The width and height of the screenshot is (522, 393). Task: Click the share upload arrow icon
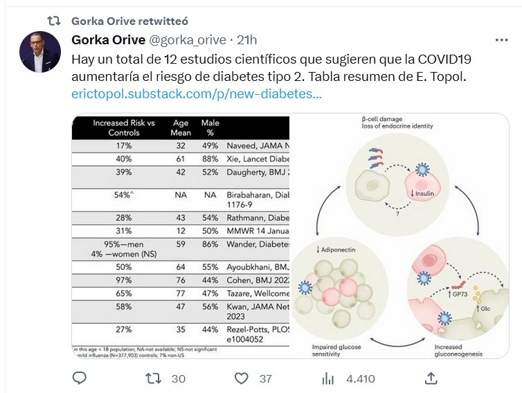tap(431, 378)
